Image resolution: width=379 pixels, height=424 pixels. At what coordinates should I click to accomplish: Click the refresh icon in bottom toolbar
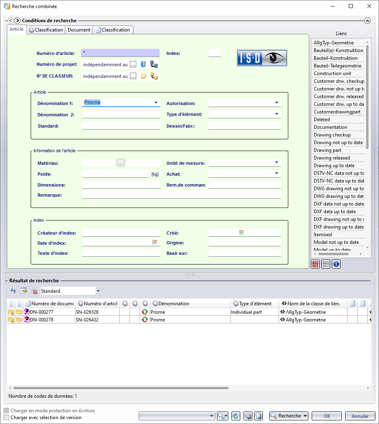(236, 416)
